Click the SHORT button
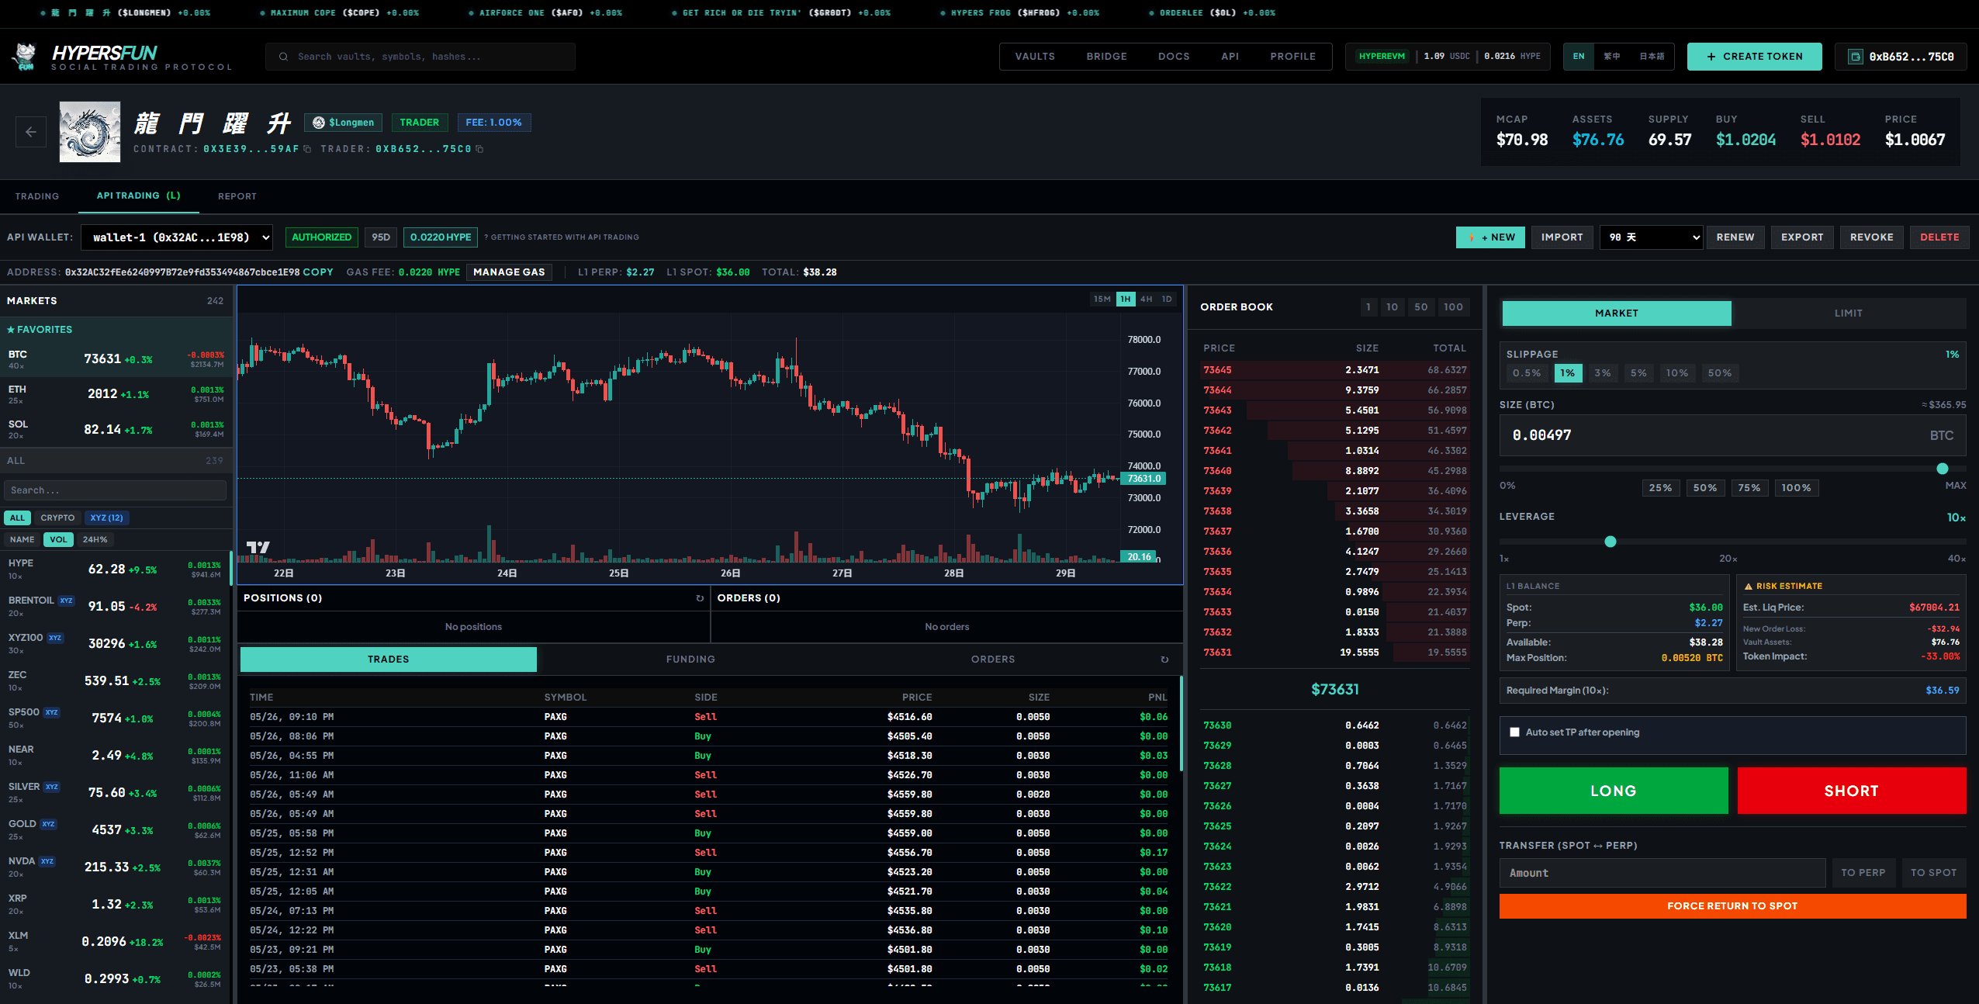 tap(1852, 791)
